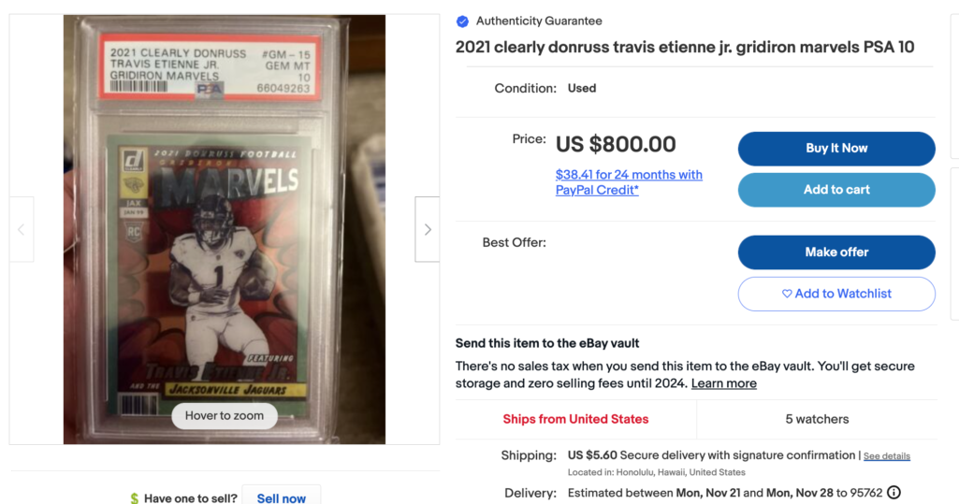The image size is (959, 504).
Task: Show previous listing photo with left arrow
Action: (22, 229)
